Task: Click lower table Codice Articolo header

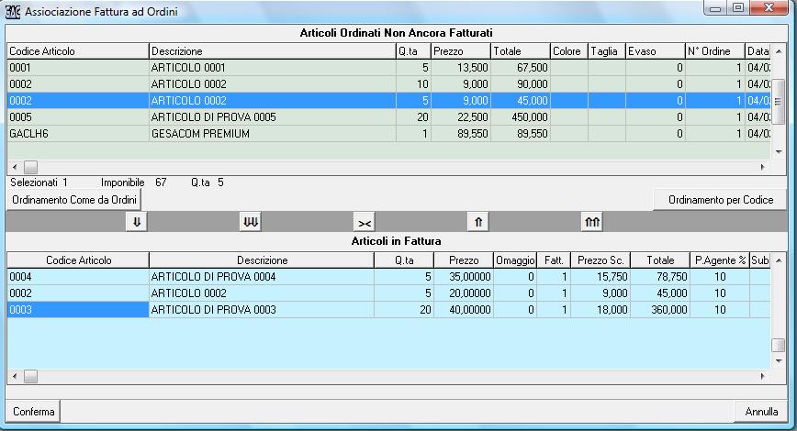Action: pos(78,260)
